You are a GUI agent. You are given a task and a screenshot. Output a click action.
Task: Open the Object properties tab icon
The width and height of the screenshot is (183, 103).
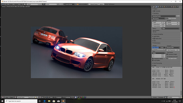164,7
